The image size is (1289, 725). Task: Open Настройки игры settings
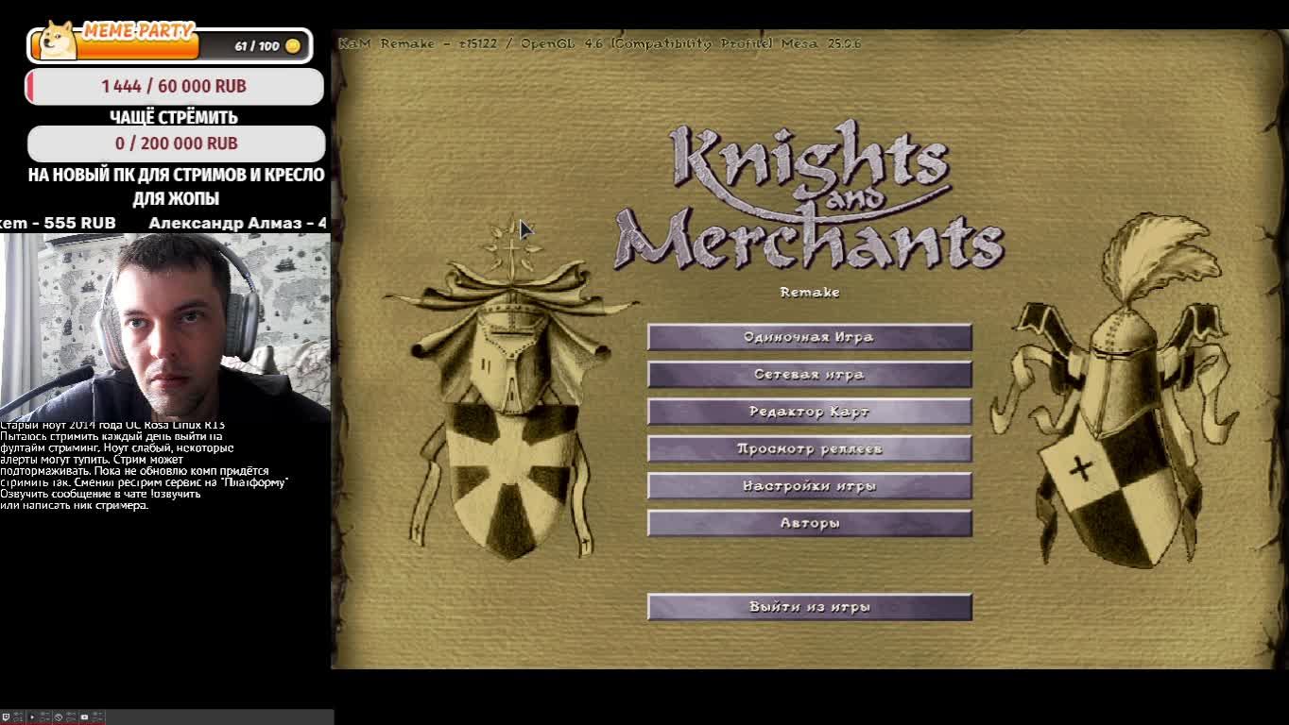[810, 486]
